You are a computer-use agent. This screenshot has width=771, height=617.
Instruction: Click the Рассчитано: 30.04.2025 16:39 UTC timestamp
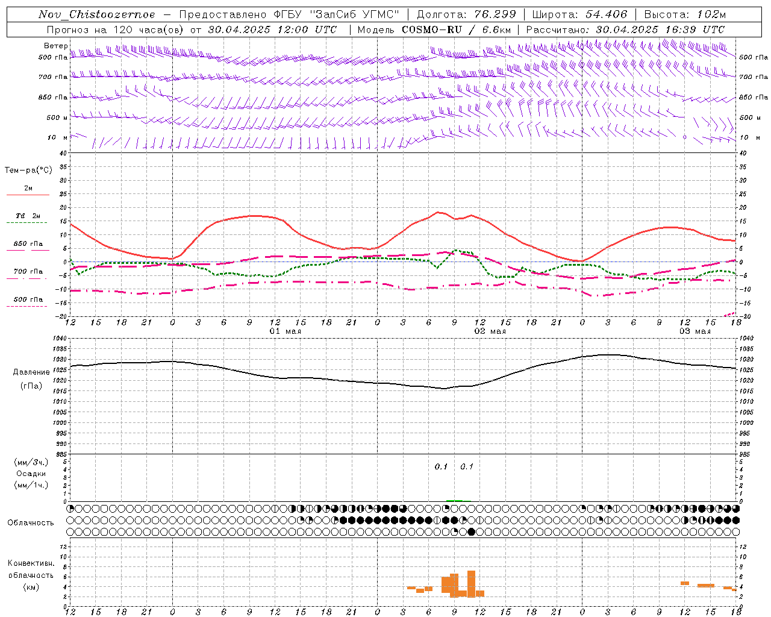(625, 30)
